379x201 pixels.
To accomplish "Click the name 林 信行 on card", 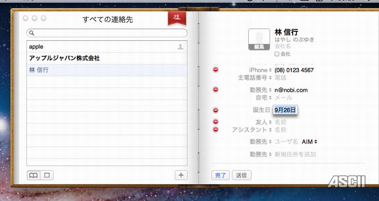I will (x=287, y=32).
